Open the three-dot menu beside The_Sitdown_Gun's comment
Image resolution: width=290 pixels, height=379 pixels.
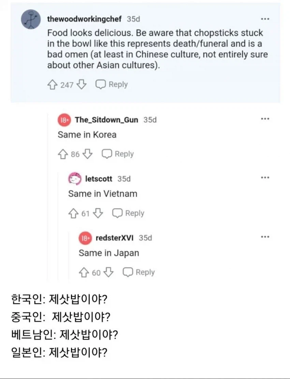[265, 118]
